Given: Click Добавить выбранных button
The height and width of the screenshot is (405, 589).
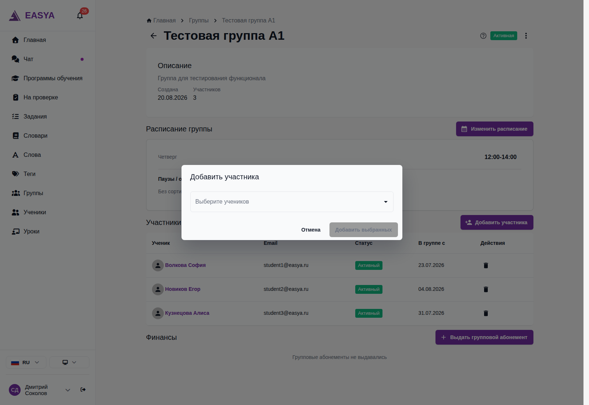Looking at the screenshot, I should [x=363, y=230].
